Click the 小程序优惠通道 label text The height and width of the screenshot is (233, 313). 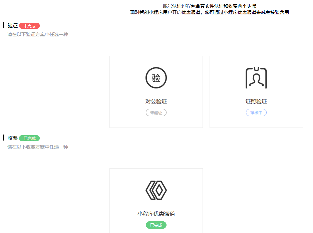pyautogui.click(x=156, y=214)
